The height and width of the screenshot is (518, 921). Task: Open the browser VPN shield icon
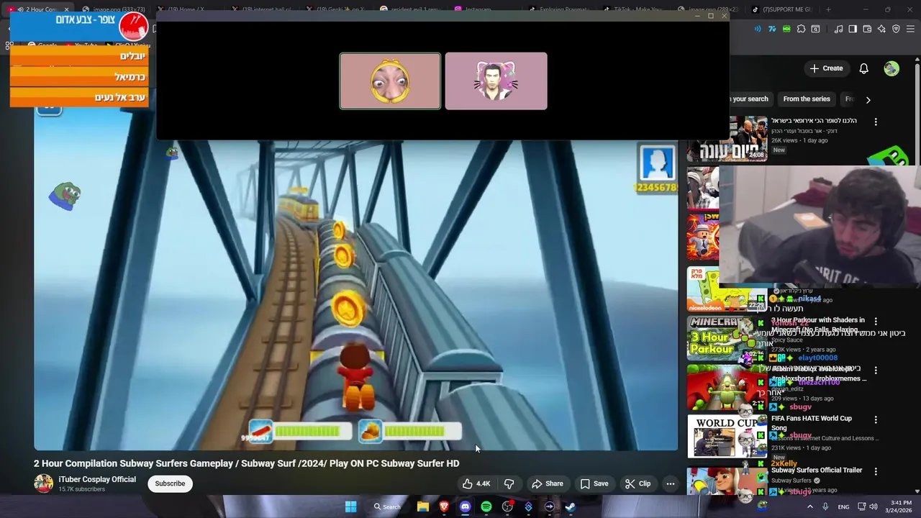pos(896,29)
